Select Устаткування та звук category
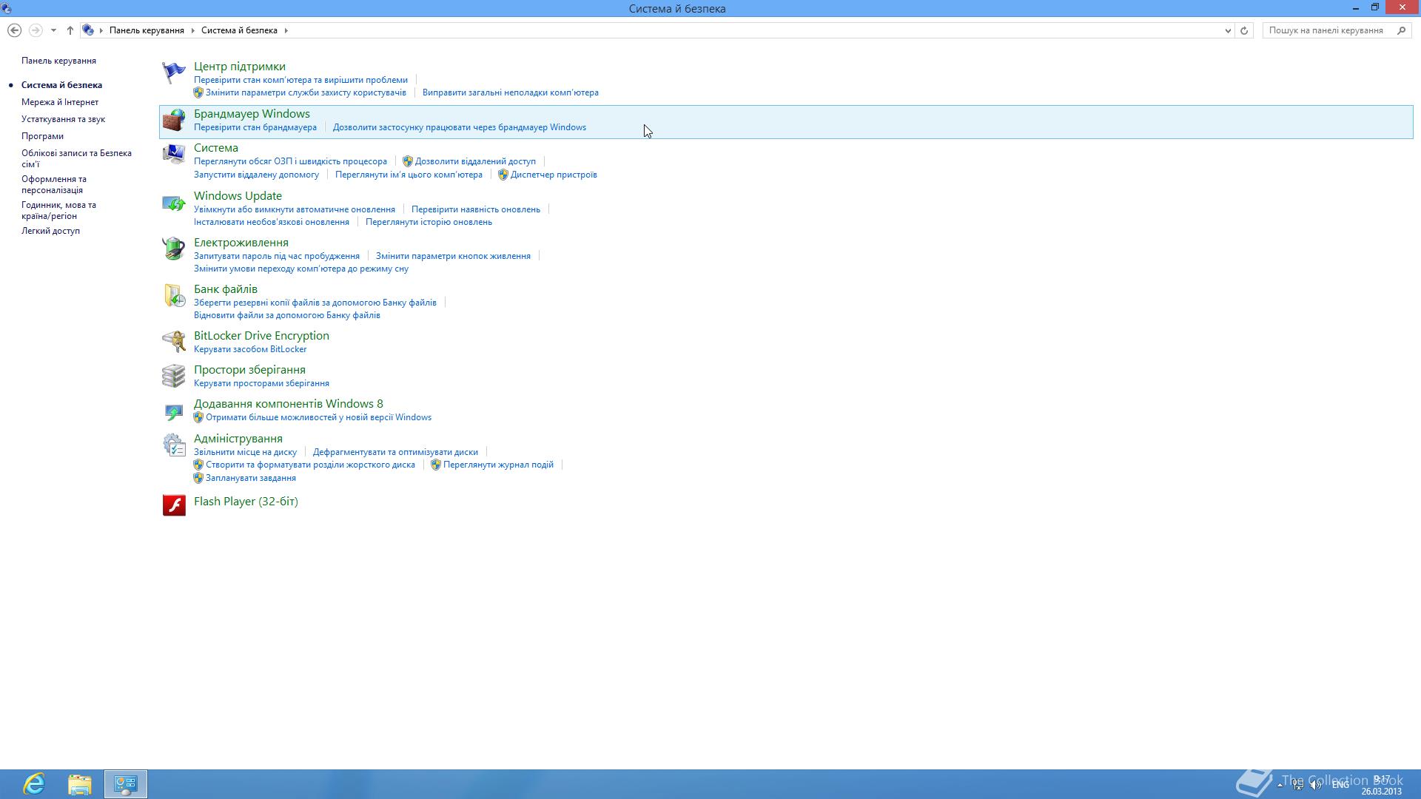 (63, 119)
